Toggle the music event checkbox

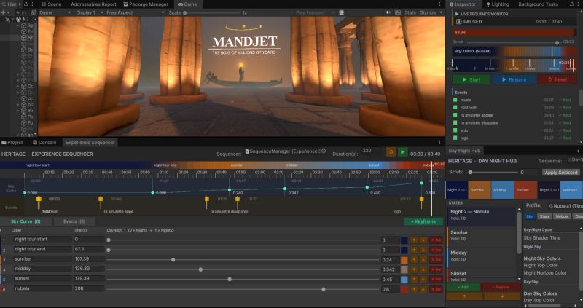click(x=455, y=100)
